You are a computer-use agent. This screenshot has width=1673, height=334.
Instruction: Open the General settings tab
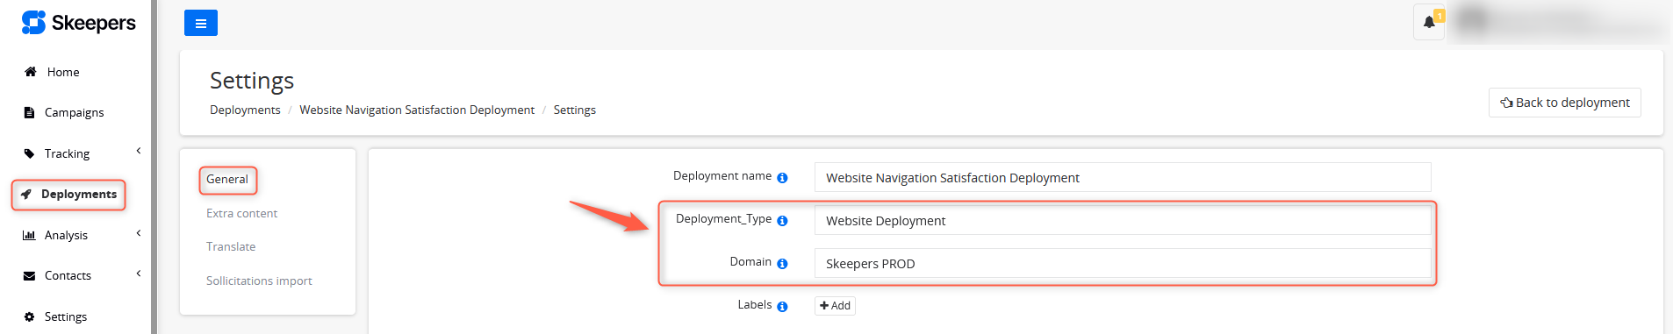click(x=227, y=179)
